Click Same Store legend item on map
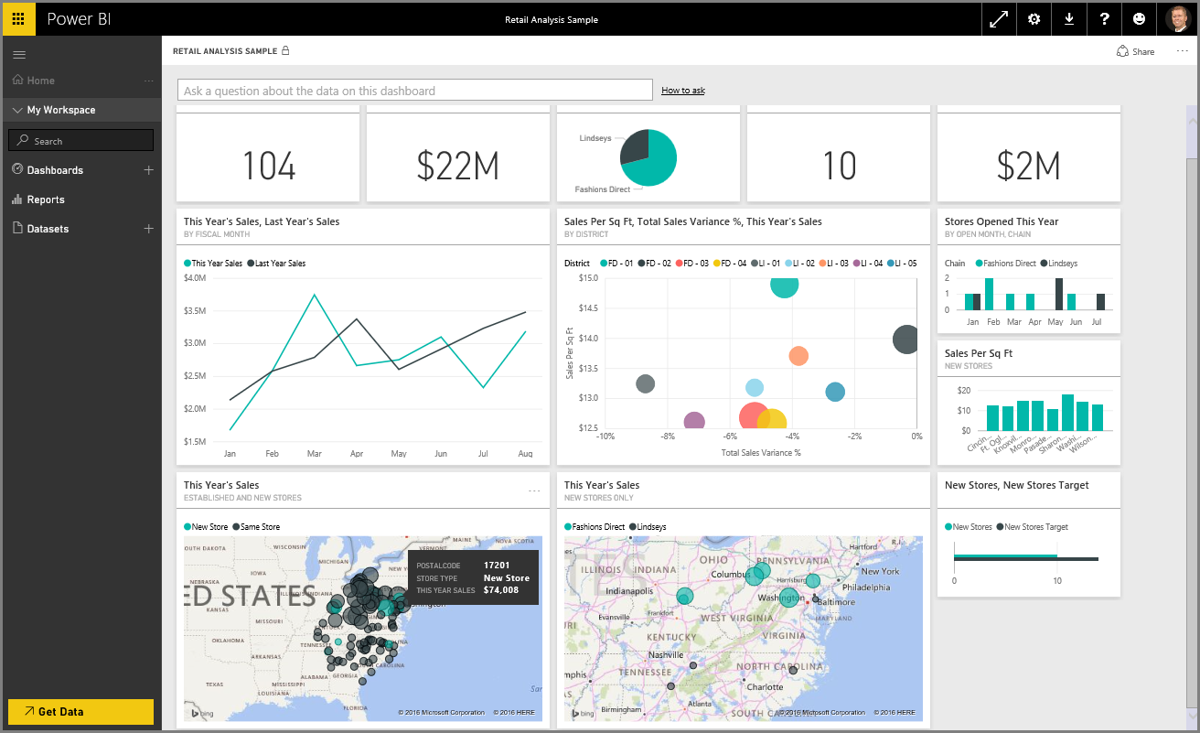The height and width of the screenshot is (733, 1200). click(256, 527)
